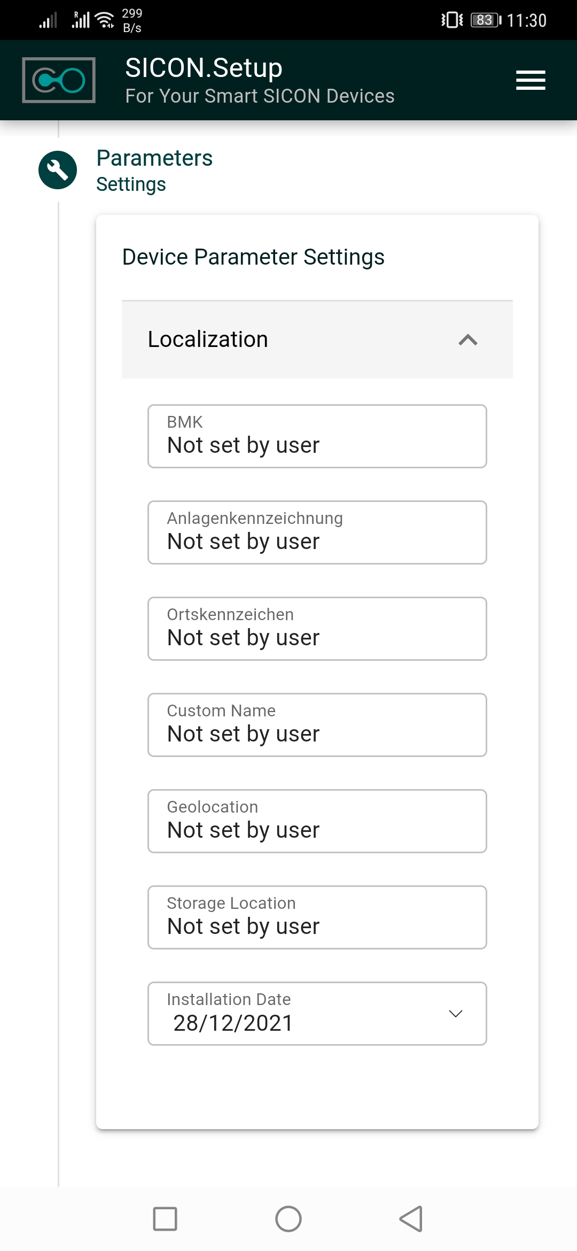Tap the Ortskennzeichen text field
This screenshot has width=577, height=1251.
pyautogui.click(x=317, y=629)
